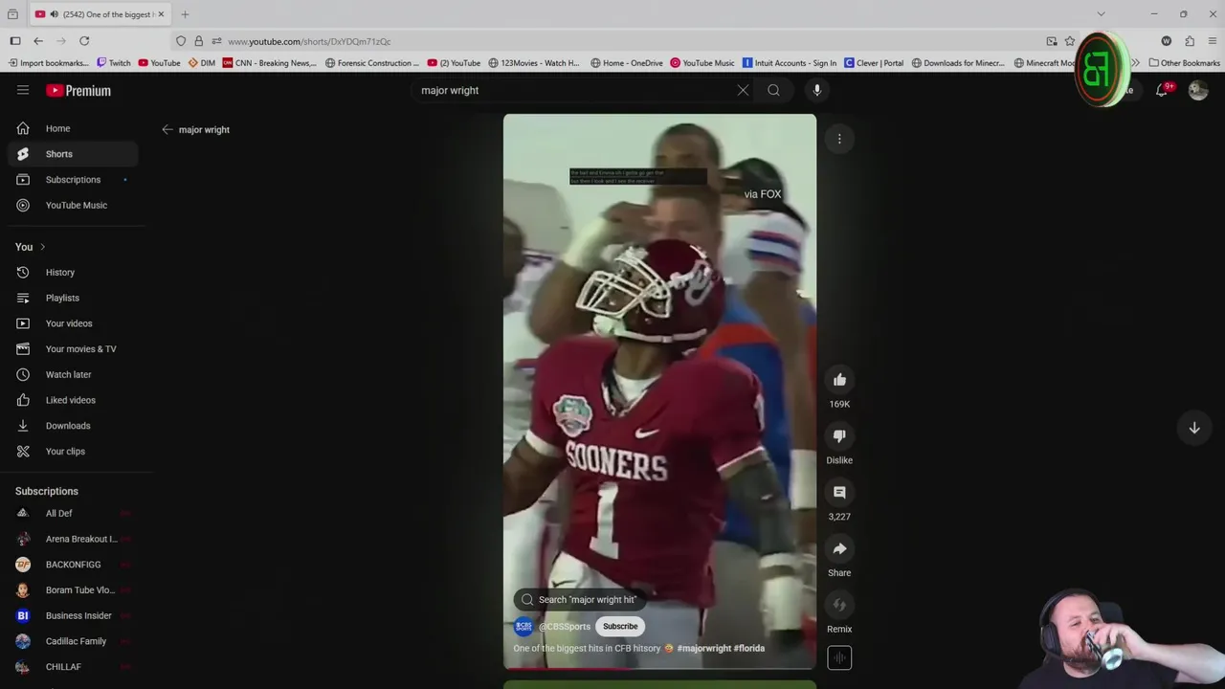1225x689 pixels.
Task: Open Your movies & TV
Action: 73,349
